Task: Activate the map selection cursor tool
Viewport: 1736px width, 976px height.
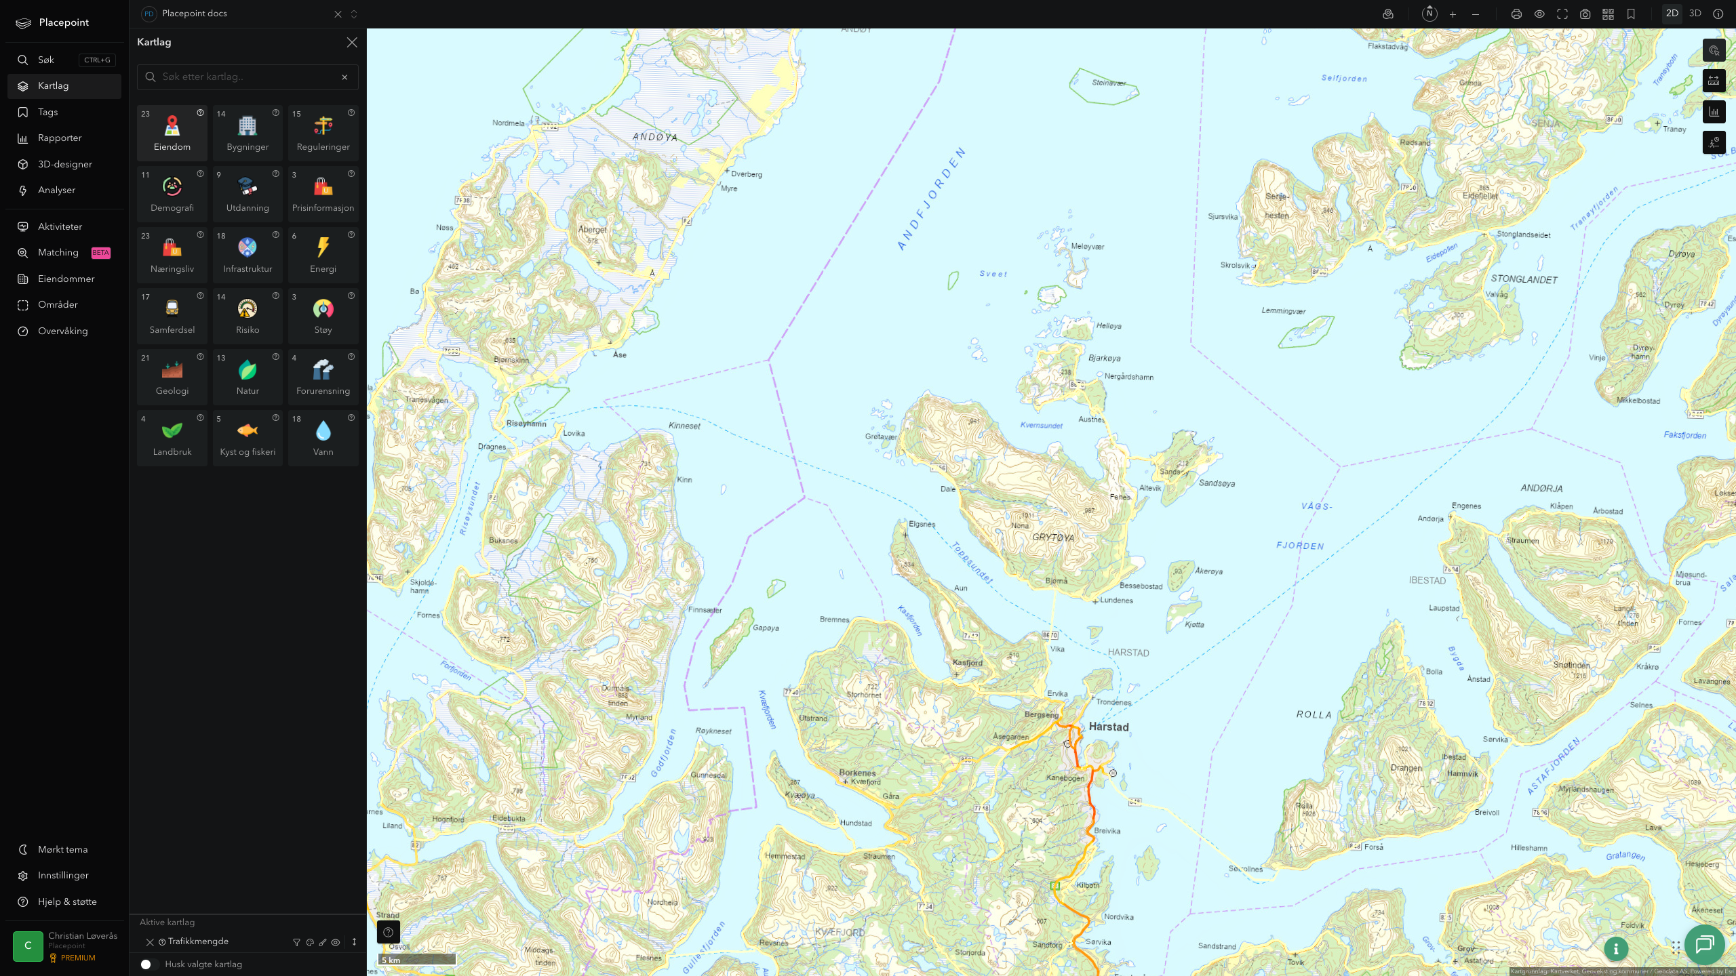Action: (1714, 50)
